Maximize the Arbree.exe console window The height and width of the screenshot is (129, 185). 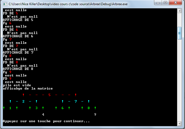tap(165, 3)
